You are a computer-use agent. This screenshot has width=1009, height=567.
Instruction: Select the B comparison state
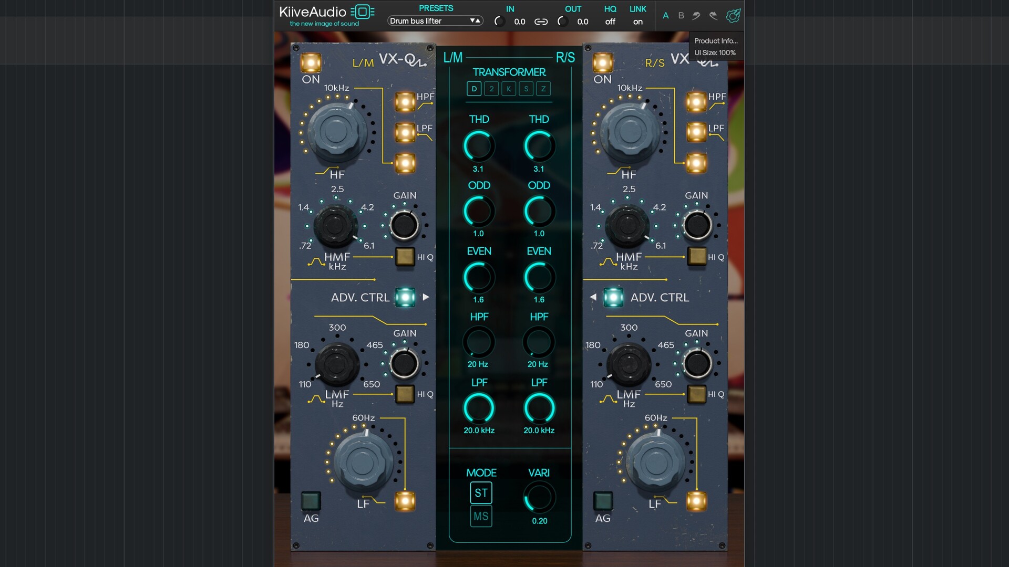681,16
